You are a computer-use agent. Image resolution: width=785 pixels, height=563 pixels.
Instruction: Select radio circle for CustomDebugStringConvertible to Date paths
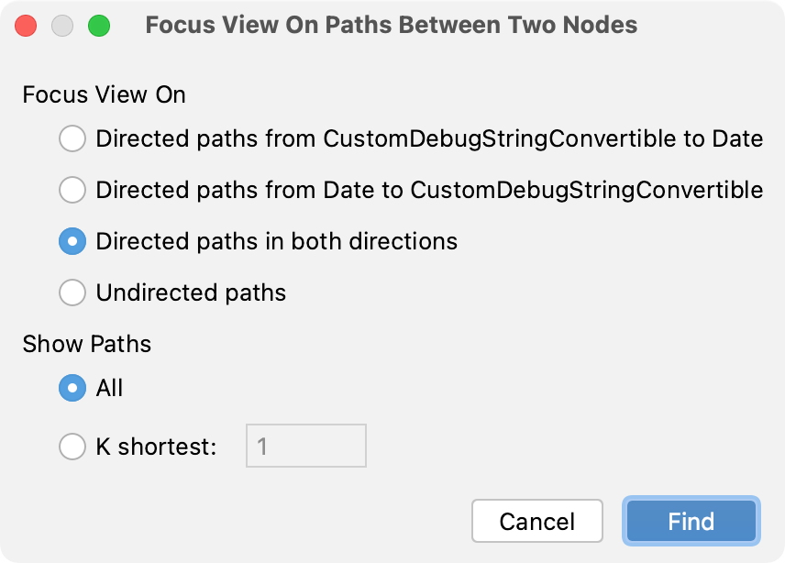coord(72,138)
